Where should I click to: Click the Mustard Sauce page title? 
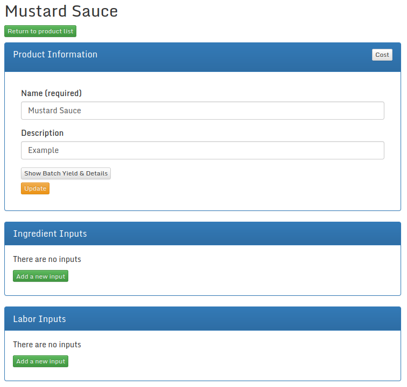pyautogui.click(x=61, y=11)
